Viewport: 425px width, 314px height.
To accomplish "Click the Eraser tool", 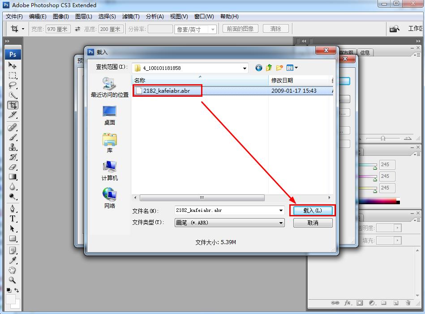I will pyautogui.click(x=13, y=167).
